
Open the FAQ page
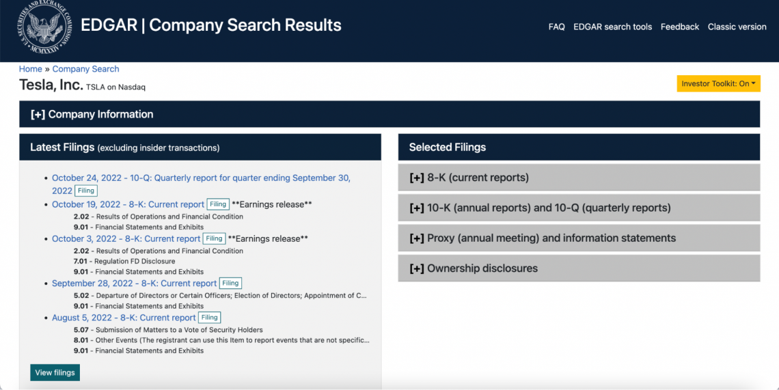point(556,27)
